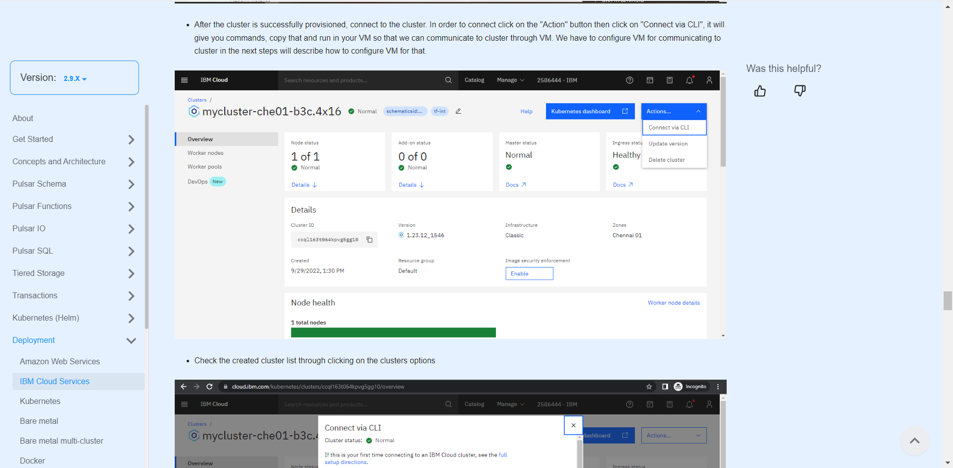Click the browser back arrow in lower screenshot
Image resolution: width=953 pixels, height=468 pixels.
click(184, 387)
